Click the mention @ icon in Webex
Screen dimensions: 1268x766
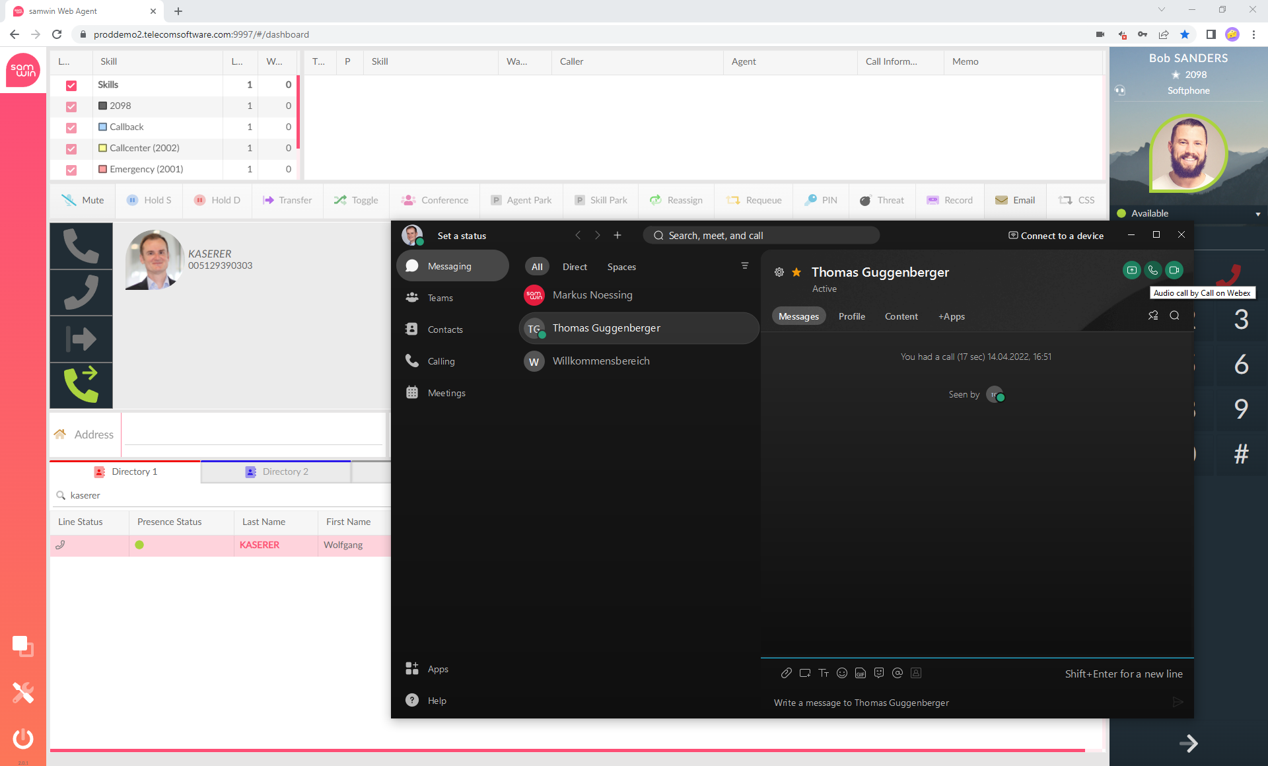[898, 673]
